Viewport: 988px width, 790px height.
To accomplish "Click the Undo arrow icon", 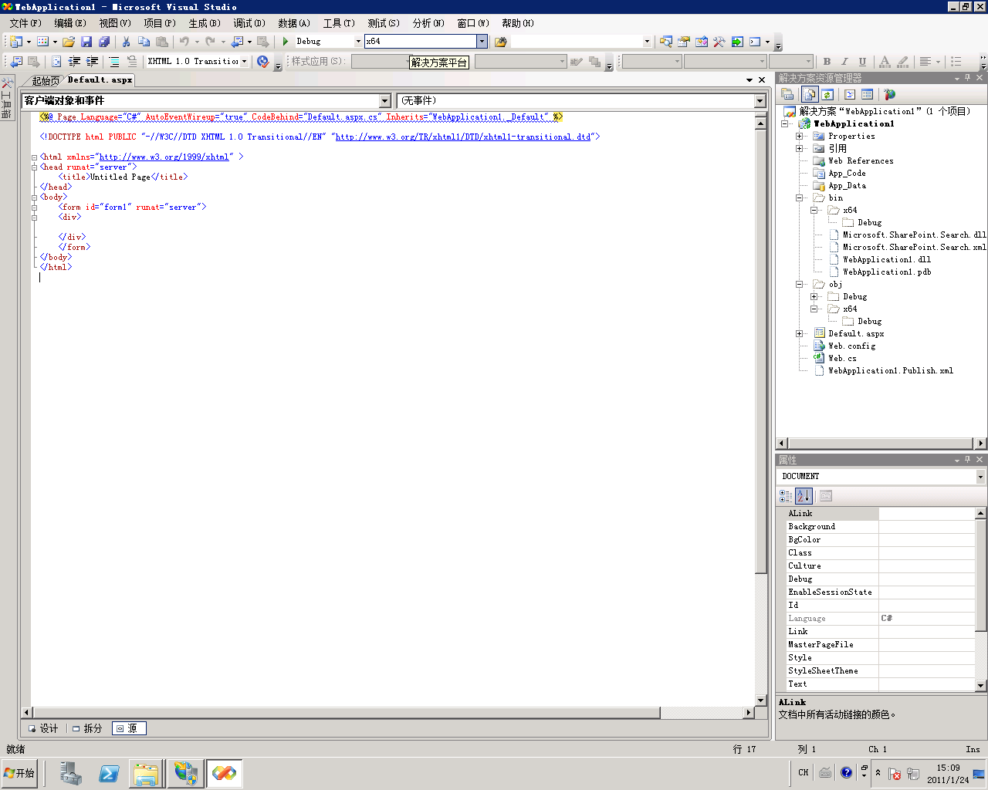I will (184, 42).
